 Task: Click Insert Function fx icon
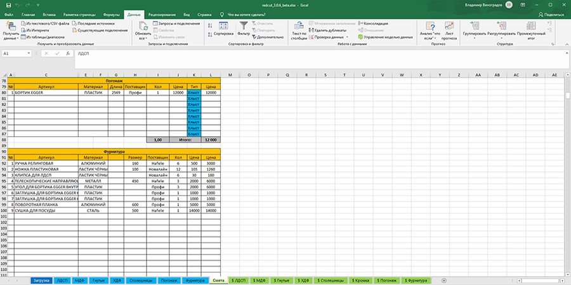pyautogui.click(x=68, y=54)
